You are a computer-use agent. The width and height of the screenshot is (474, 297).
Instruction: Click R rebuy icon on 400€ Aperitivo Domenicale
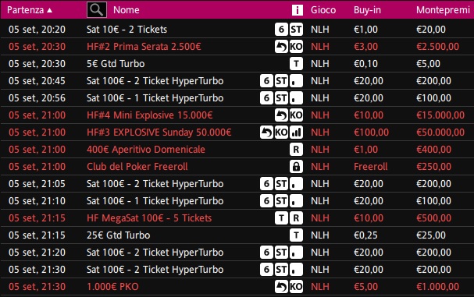pyautogui.click(x=296, y=150)
